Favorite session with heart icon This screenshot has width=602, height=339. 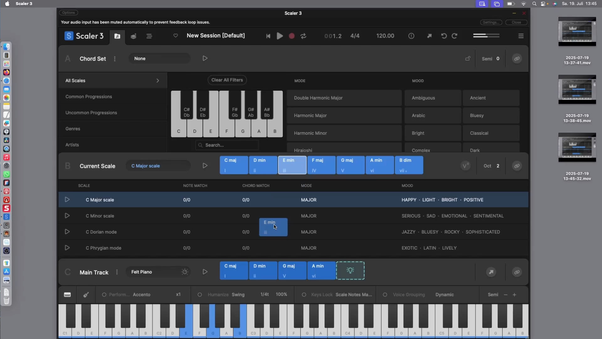(176, 36)
